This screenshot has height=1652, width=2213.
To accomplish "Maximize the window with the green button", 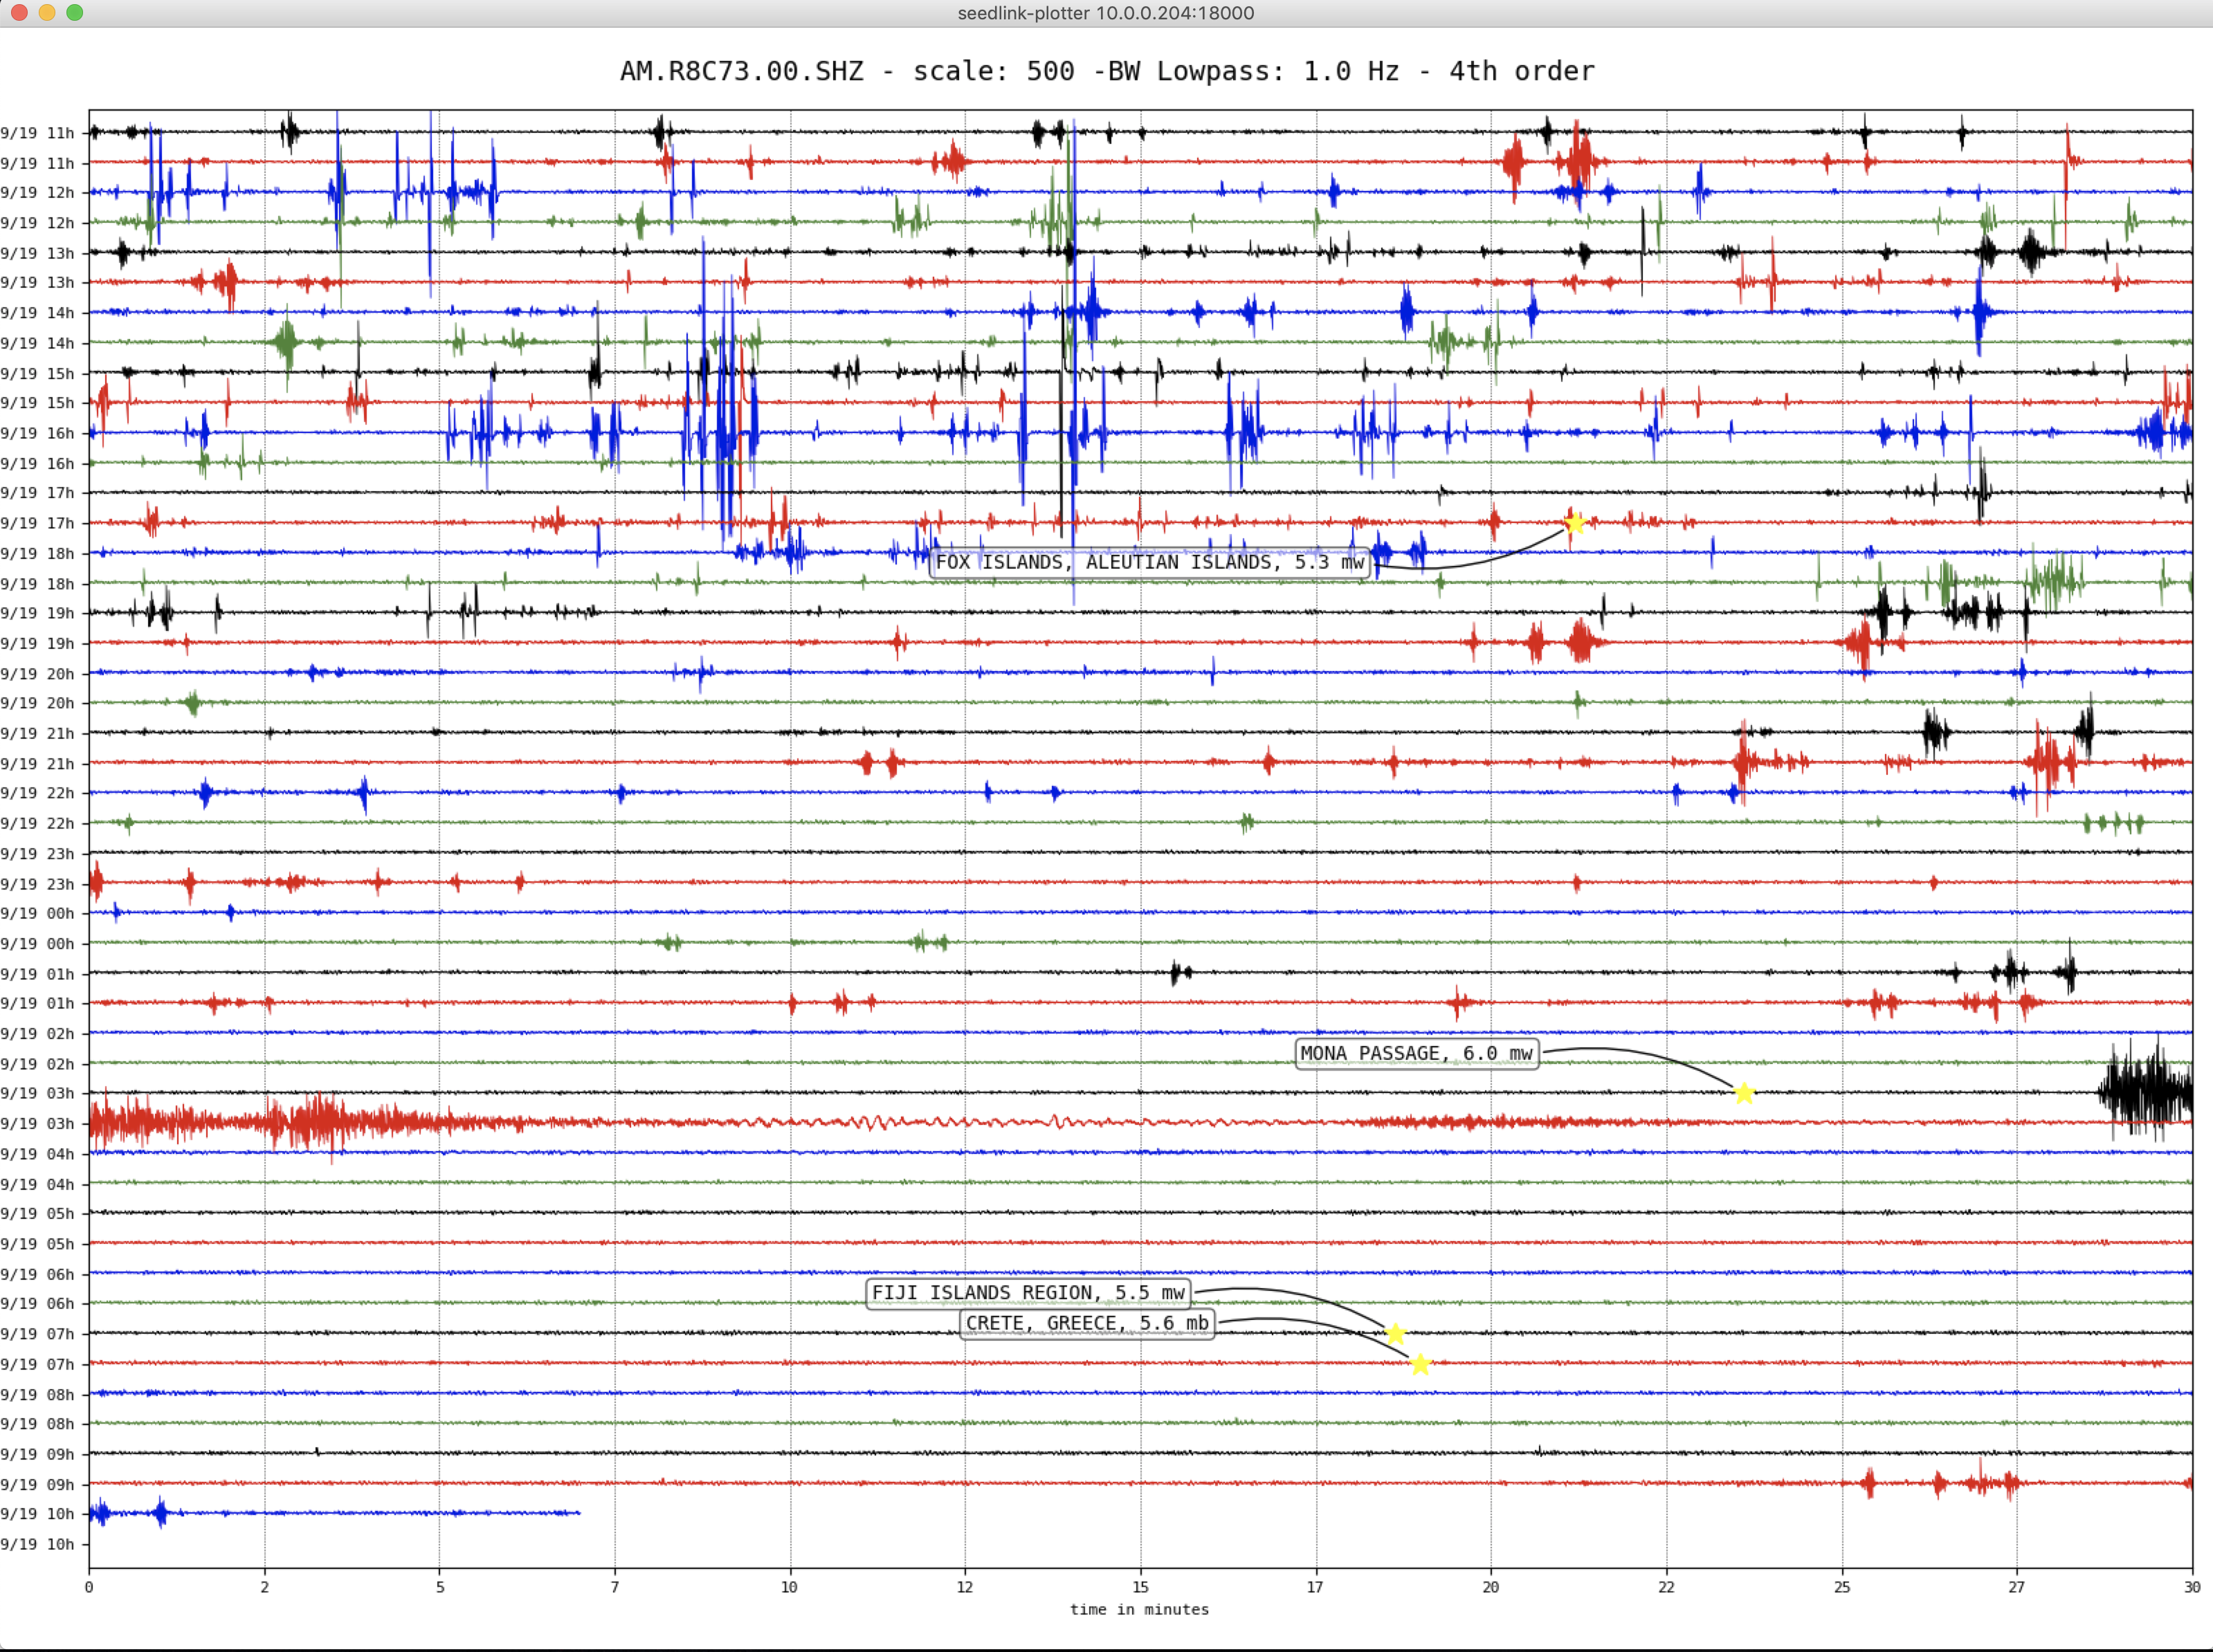I will pos(74,12).
